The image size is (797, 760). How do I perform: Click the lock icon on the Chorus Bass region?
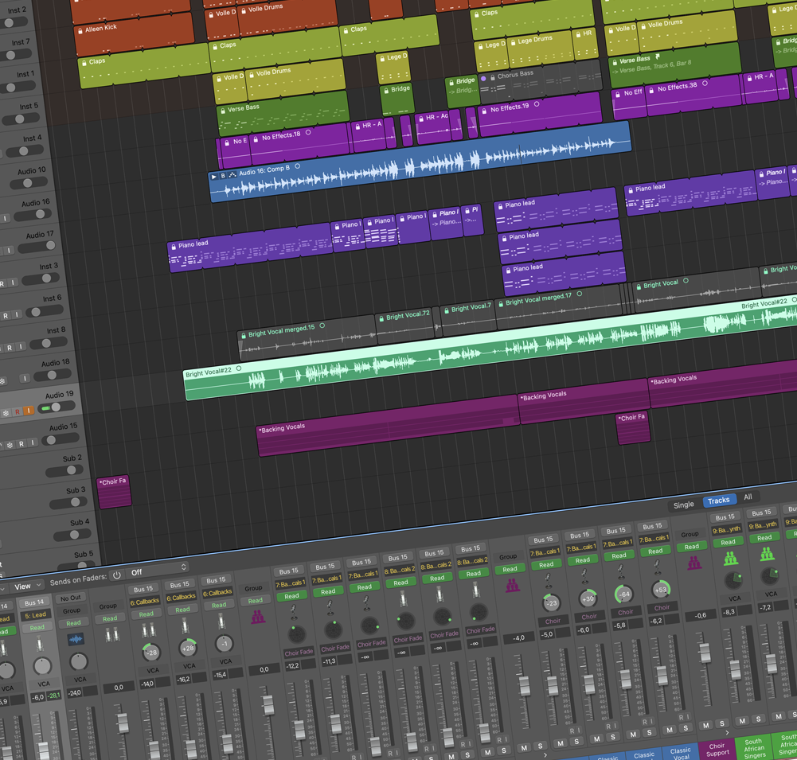[x=491, y=77]
